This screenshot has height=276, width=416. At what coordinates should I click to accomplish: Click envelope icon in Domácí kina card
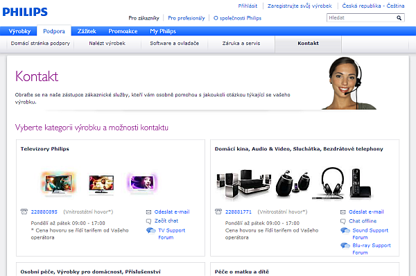point(343,212)
